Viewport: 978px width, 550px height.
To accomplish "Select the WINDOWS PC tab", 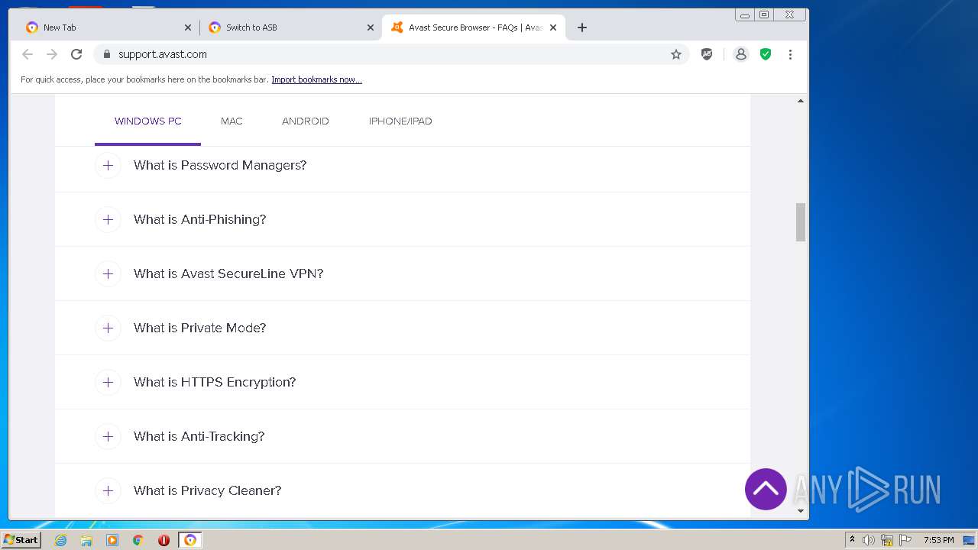I will [148, 121].
